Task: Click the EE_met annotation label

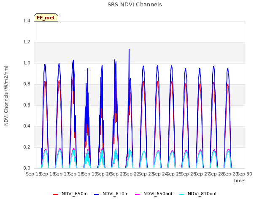Action: pyautogui.click(x=46, y=18)
